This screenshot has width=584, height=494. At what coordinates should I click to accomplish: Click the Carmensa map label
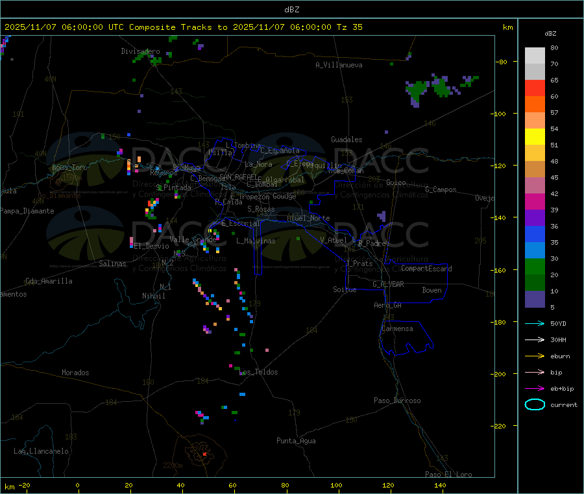click(x=397, y=328)
